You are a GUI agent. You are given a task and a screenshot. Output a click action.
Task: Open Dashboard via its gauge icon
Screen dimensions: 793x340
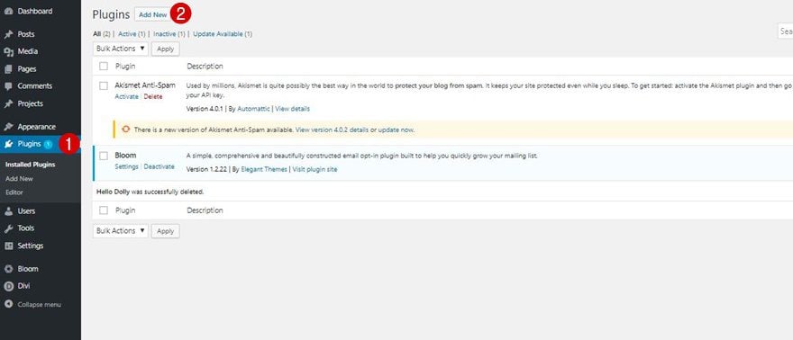point(9,11)
